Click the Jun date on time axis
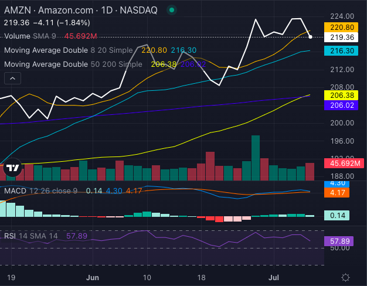Screen dimensions: 367x286 click(93, 278)
